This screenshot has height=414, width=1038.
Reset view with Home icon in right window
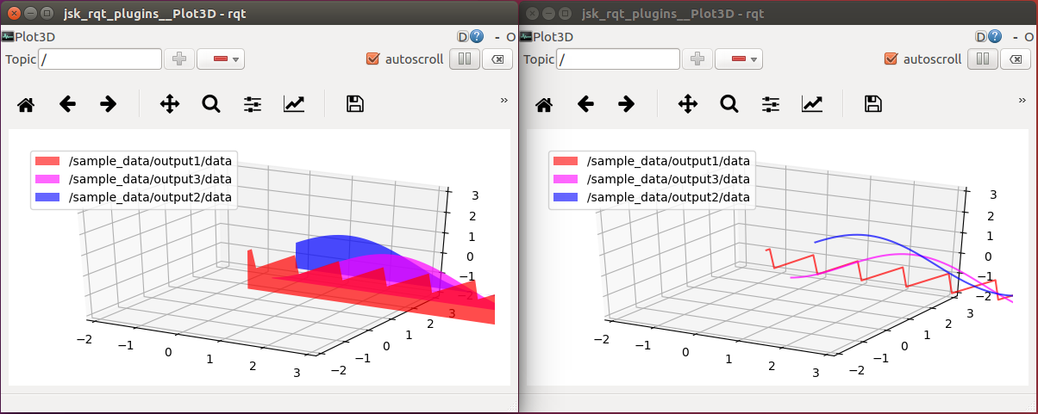[x=544, y=105]
